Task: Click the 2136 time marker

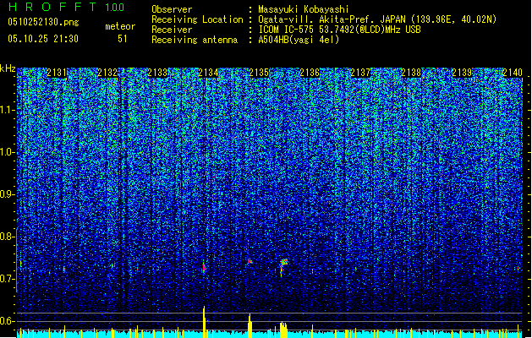Action: (310, 73)
